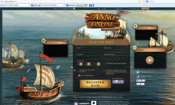Click the white logo box next to Ubisoft

pos(94,103)
